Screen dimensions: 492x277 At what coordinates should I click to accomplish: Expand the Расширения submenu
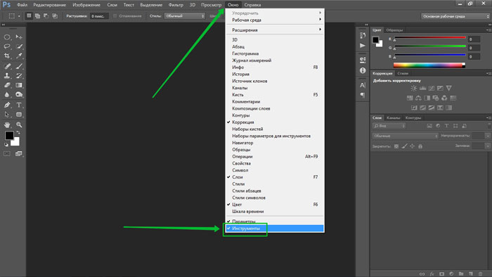click(x=275, y=30)
